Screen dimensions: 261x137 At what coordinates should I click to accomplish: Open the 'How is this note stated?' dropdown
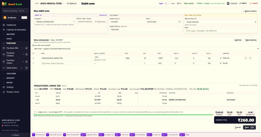(x=146, y=49)
